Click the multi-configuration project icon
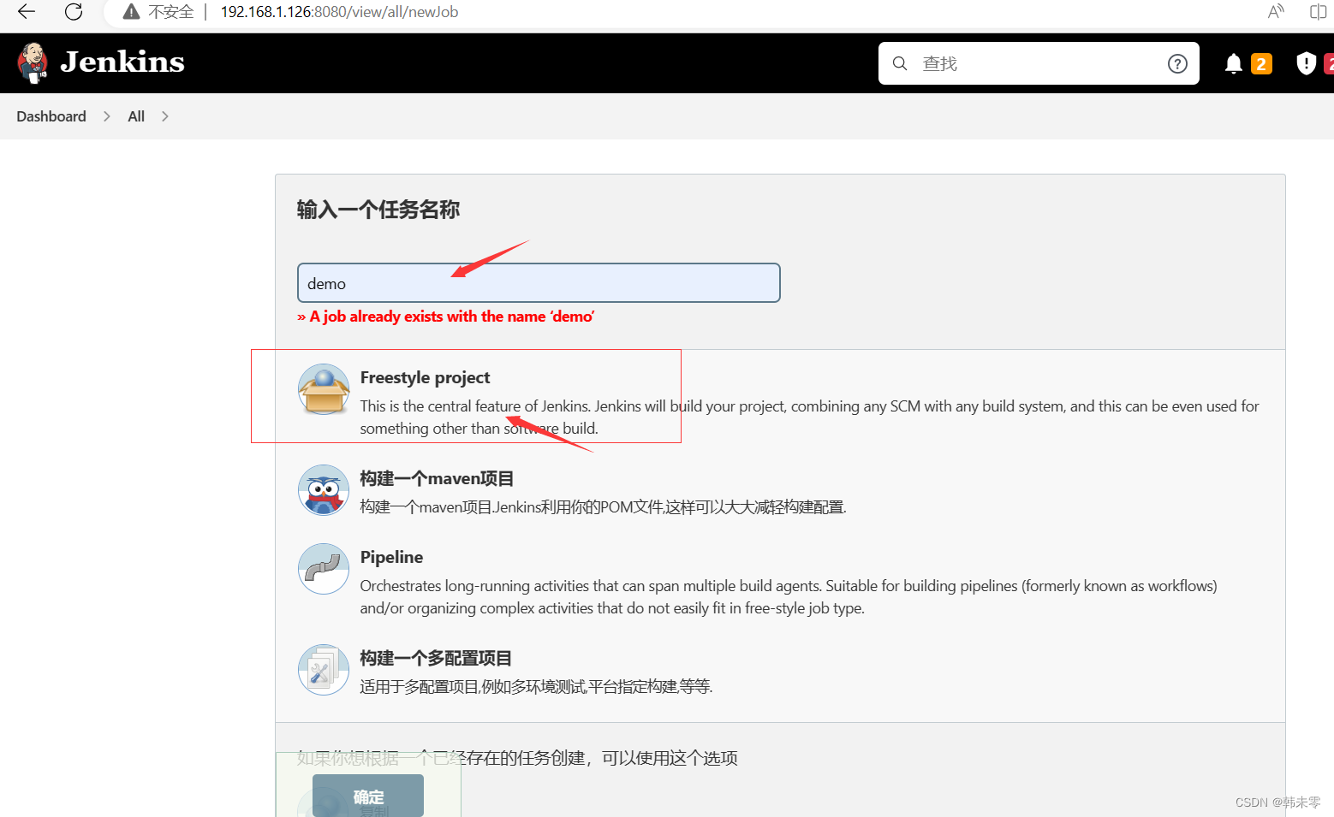Image resolution: width=1334 pixels, height=817 pixels. click(x=324, y=670)
